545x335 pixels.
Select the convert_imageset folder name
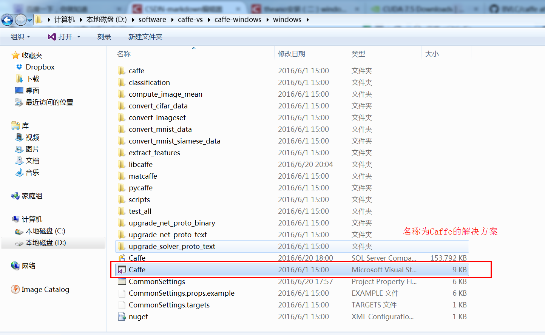157,117
